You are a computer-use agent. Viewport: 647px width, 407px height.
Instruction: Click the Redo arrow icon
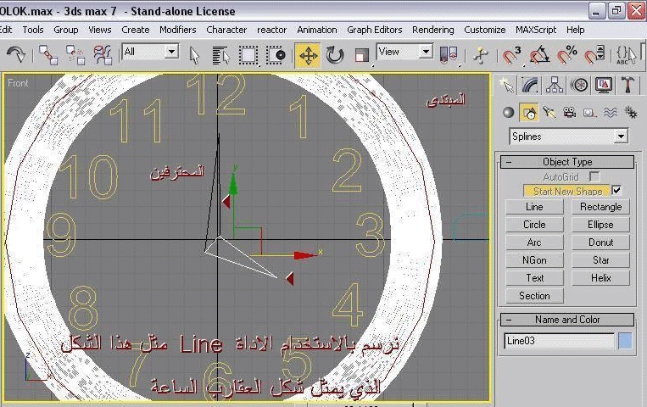pyautogui.click(x=16, y=54)
